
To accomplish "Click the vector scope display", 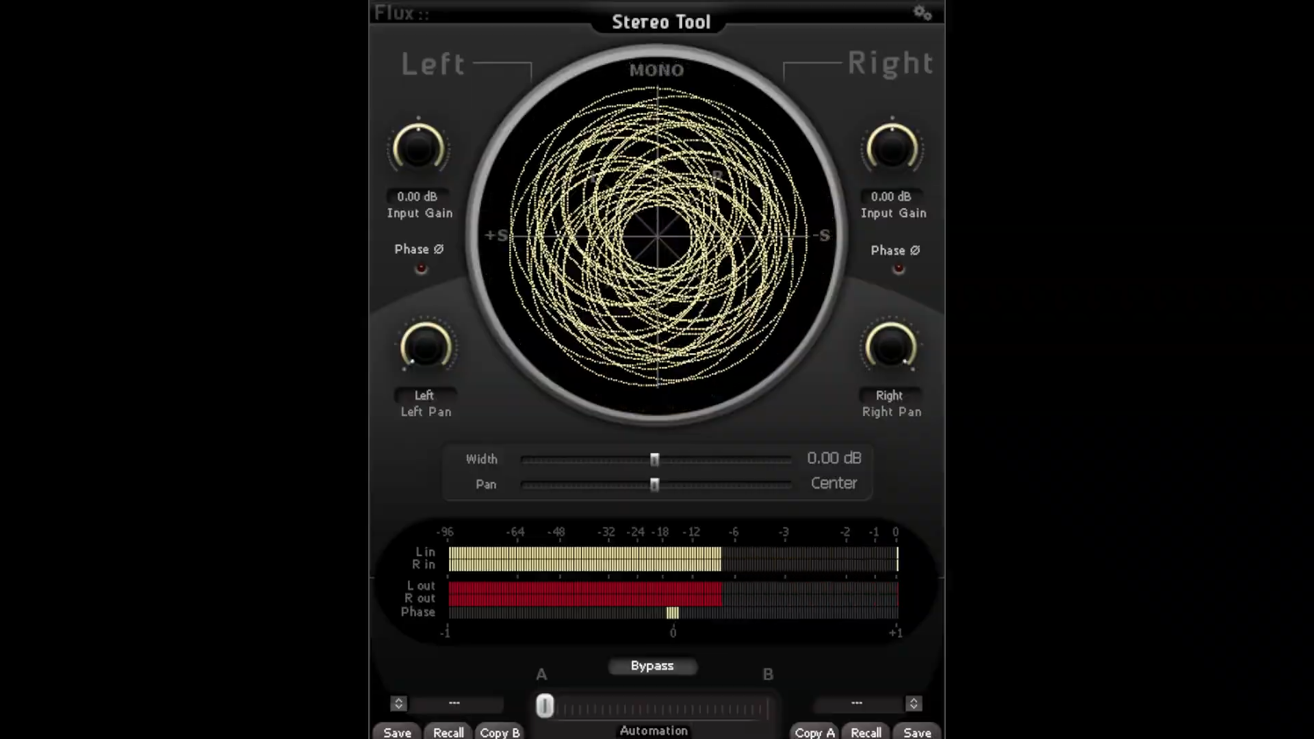I will pyautogui.click(x=657, y=236).
